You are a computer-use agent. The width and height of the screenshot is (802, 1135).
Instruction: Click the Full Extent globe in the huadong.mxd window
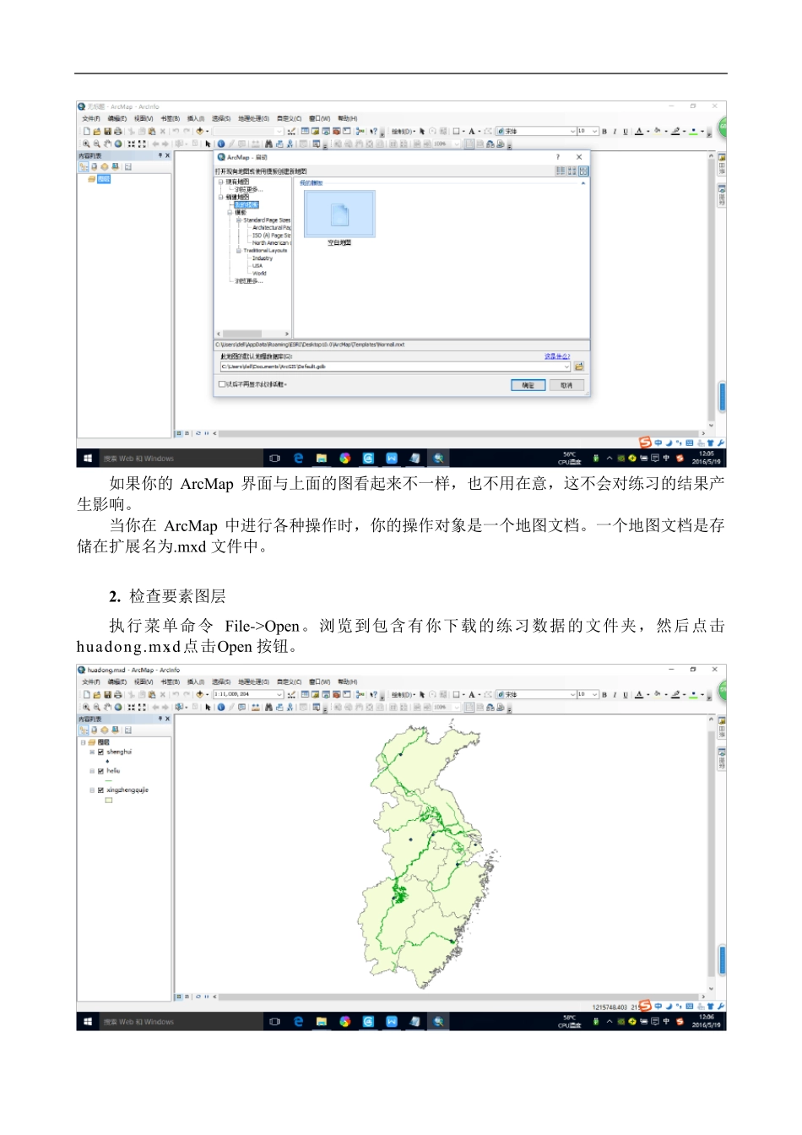point(118,707)
